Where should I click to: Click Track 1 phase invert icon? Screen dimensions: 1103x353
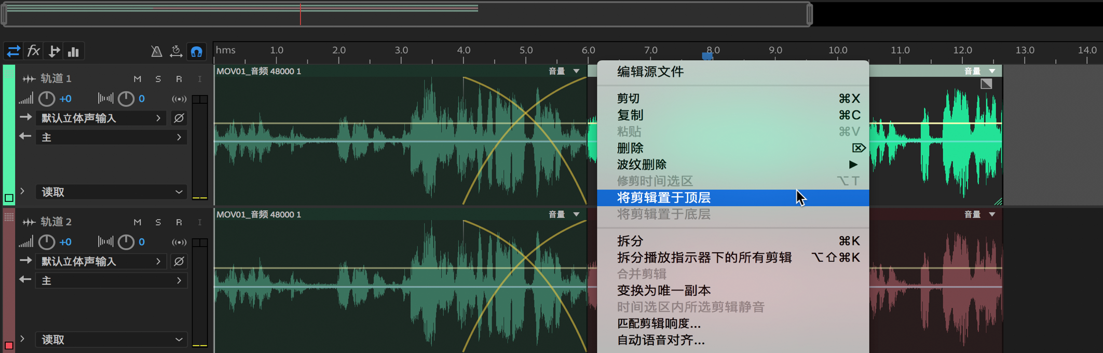point(179,118)
